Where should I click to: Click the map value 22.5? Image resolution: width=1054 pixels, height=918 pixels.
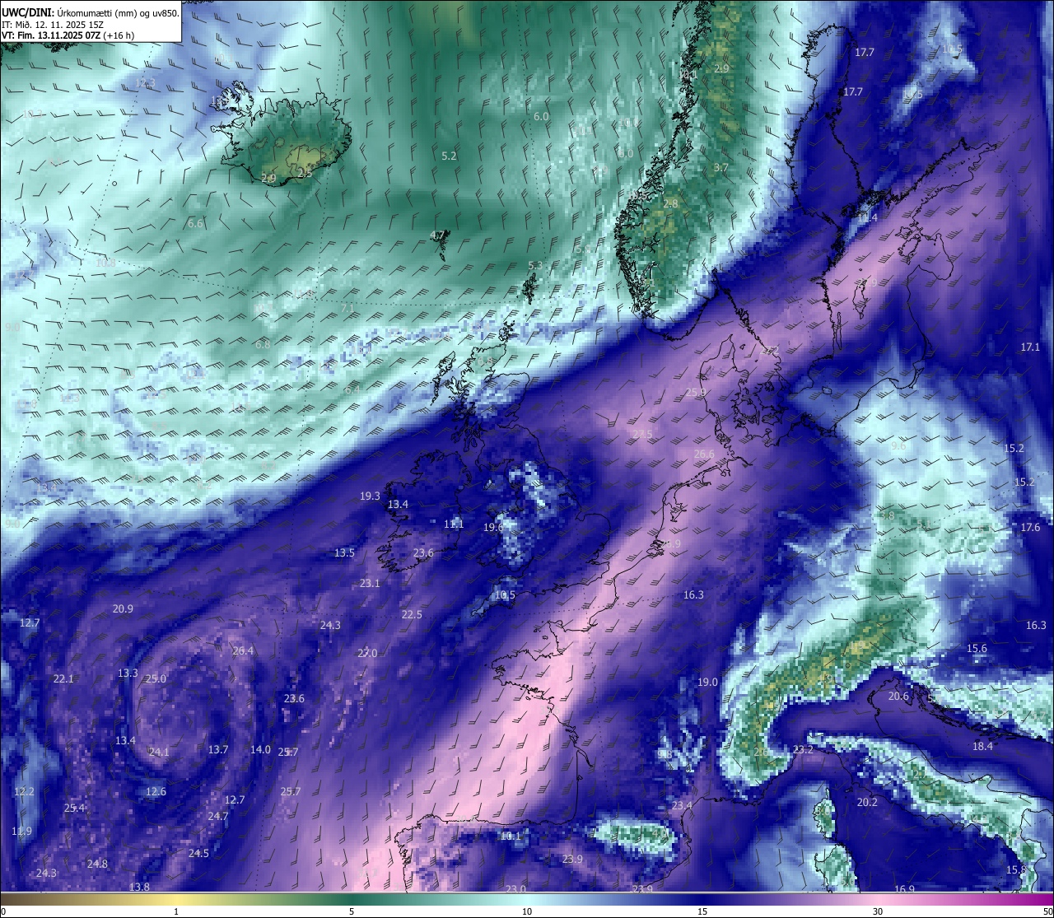(412, 615)
